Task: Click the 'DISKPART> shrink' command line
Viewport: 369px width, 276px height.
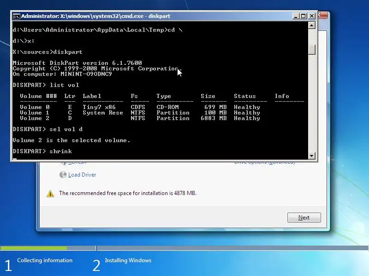Action: pos(42,151)
